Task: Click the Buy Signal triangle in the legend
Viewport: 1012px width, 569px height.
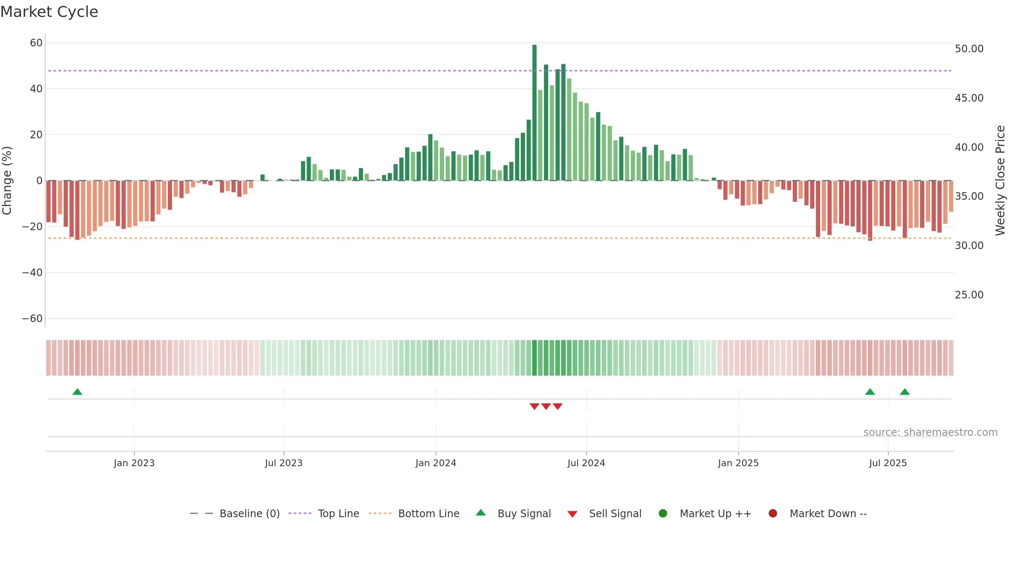Action: [481, 513]
